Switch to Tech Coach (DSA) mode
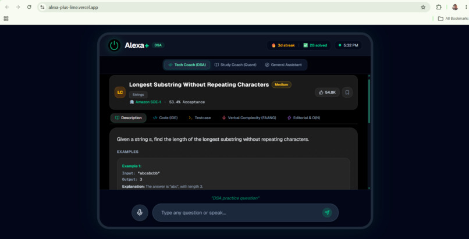 click(187, 65)
